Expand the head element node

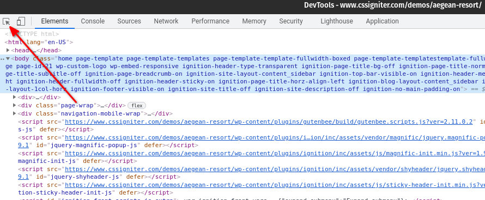point(8,50)
